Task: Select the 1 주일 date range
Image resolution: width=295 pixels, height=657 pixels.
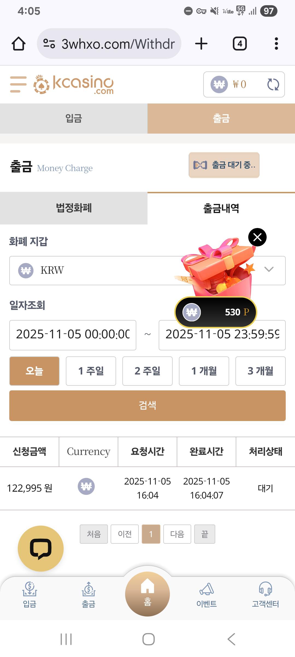Action: [91, 371]
